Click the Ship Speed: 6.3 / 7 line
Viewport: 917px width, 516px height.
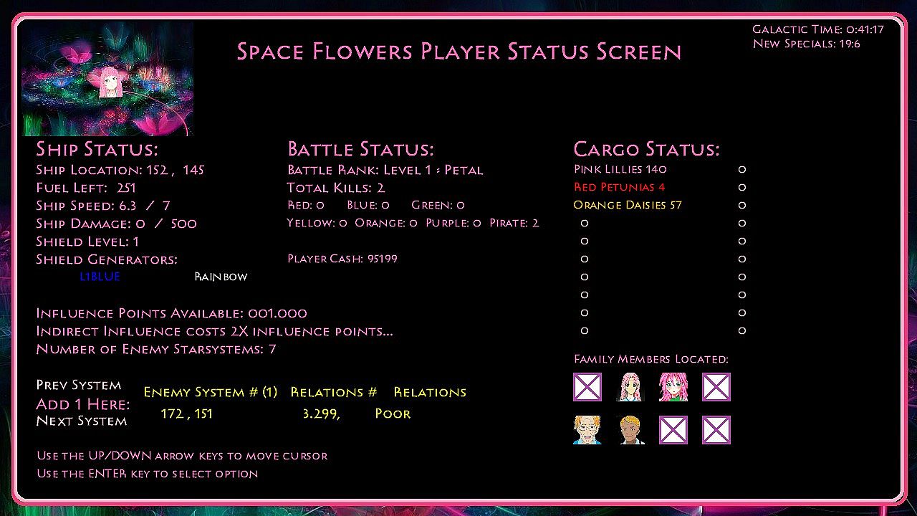(x=103, y=206)
